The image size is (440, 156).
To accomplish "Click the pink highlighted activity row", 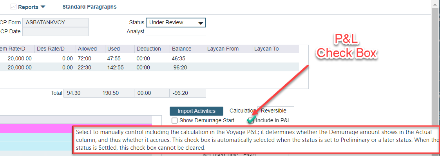I will pos(76,129).
